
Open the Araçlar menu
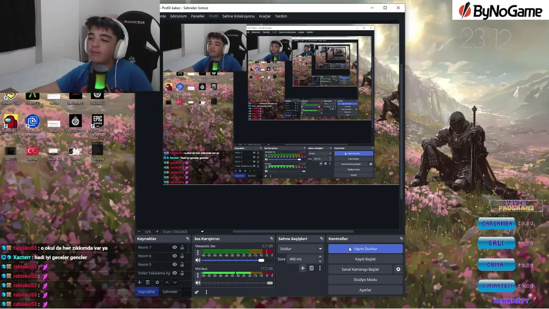(265, 16)
